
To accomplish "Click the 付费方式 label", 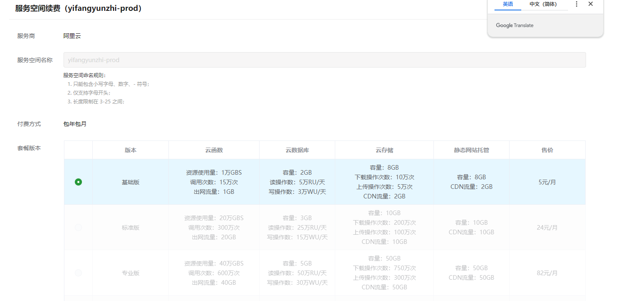I will point(29,124).
